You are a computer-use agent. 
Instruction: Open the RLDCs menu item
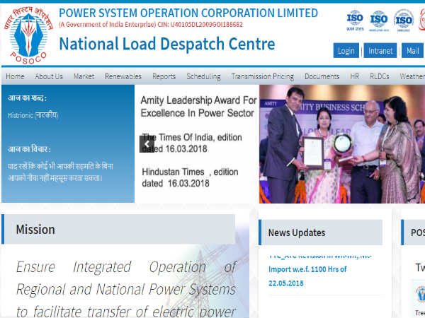point(380,76)
